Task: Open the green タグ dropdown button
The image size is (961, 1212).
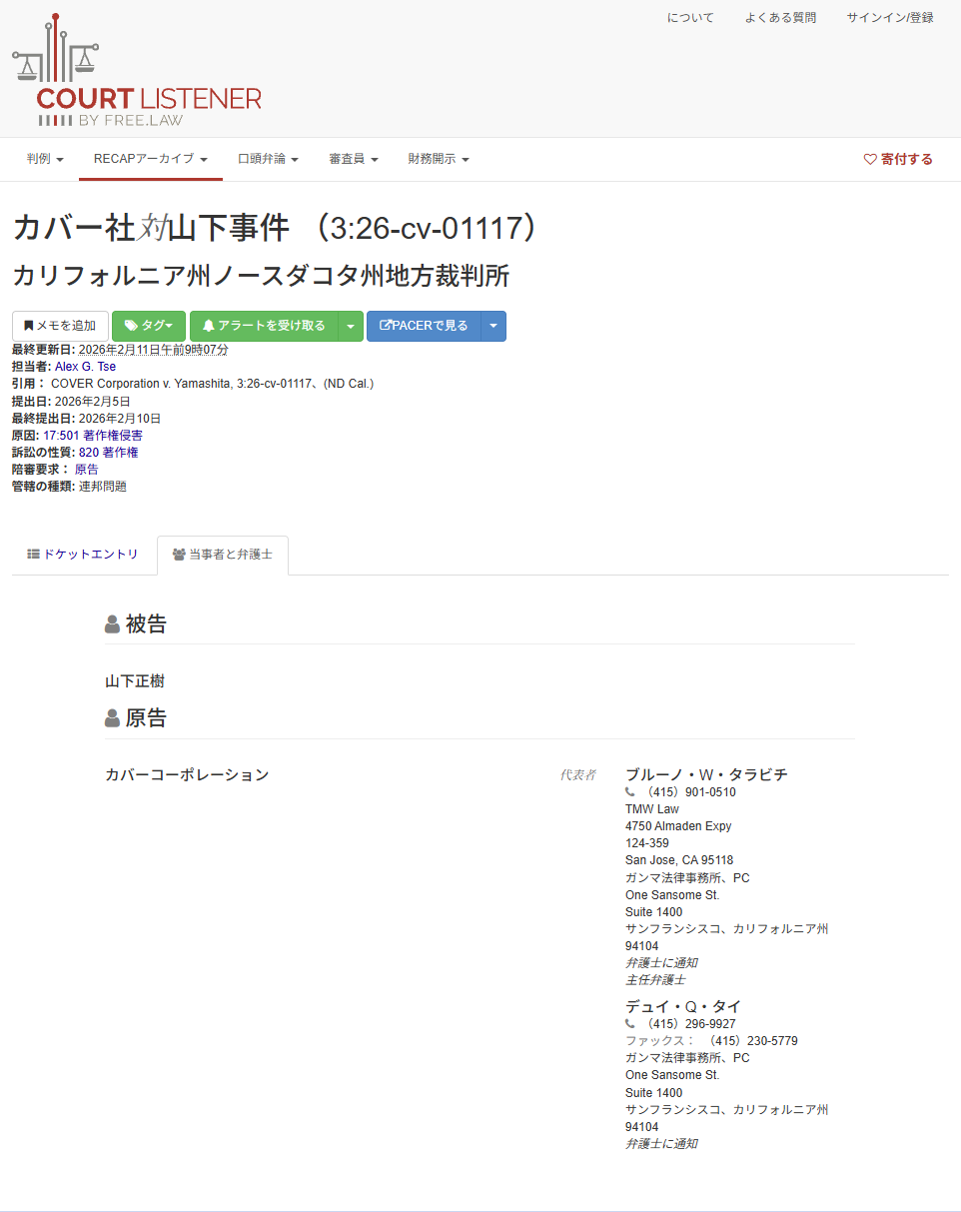Action: (149, 326)
